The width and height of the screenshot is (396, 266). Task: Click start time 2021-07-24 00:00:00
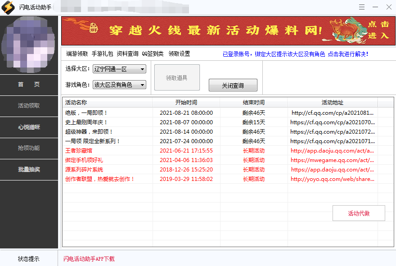[186, 141]
